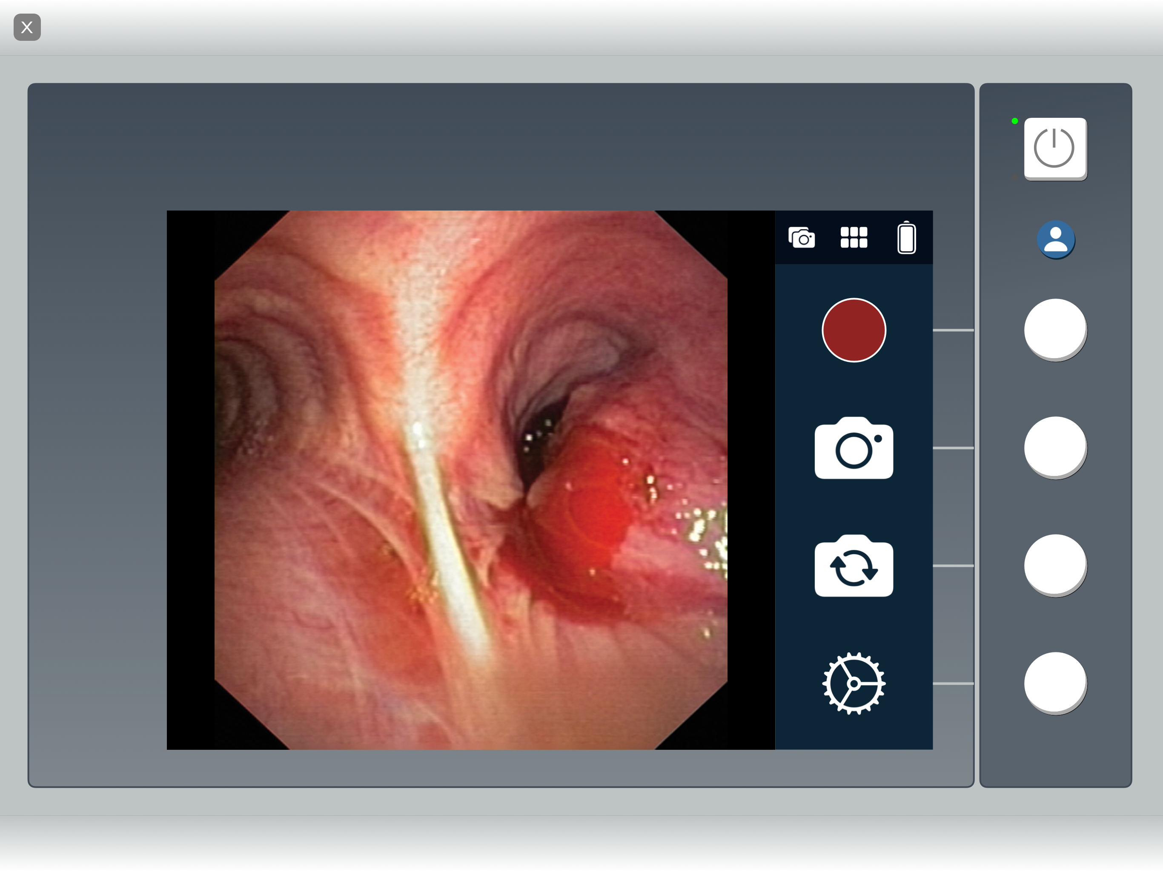Open the settings gear icon

(854, 683)
